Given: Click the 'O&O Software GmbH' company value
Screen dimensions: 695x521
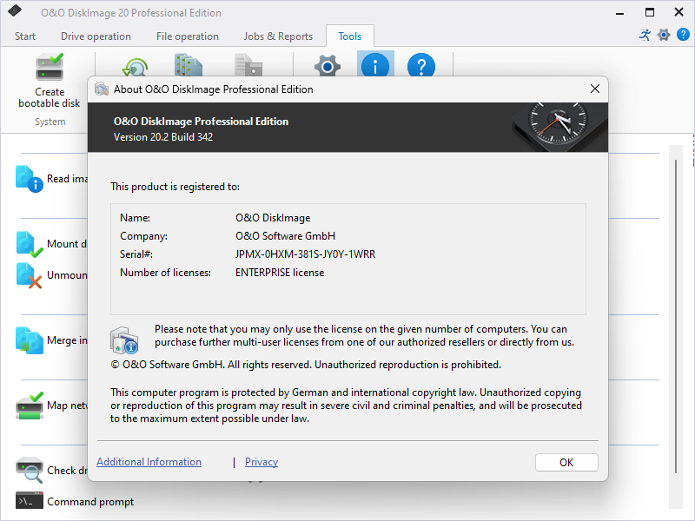Looking at the screenshot, I should pyautogui.click(x=286, y=236).
